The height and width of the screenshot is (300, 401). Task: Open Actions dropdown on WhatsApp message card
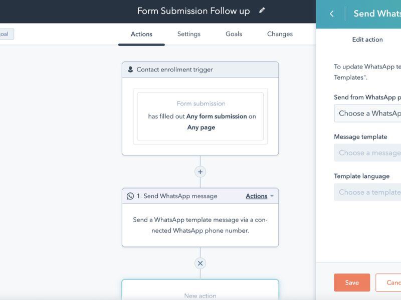click(260, 196)
